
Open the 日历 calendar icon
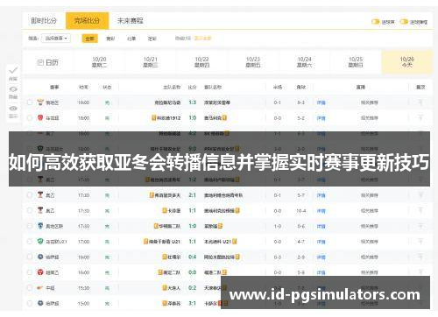click(40, 62)
